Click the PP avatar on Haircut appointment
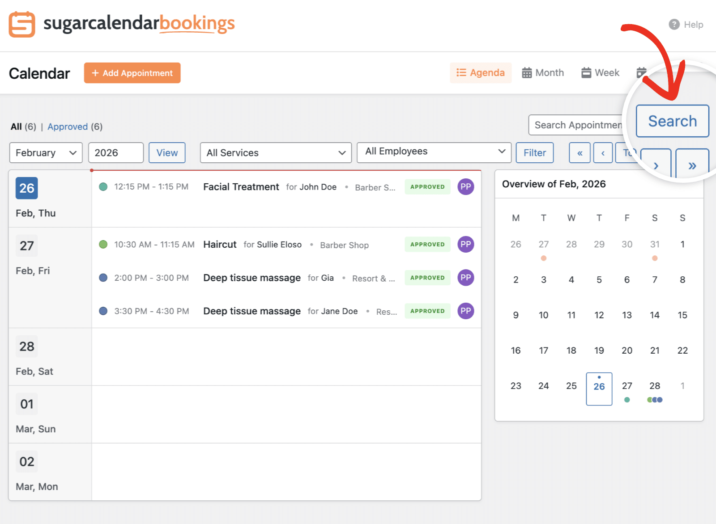The height and width of the screenshot is (524, 716). [x=465, y=245]
